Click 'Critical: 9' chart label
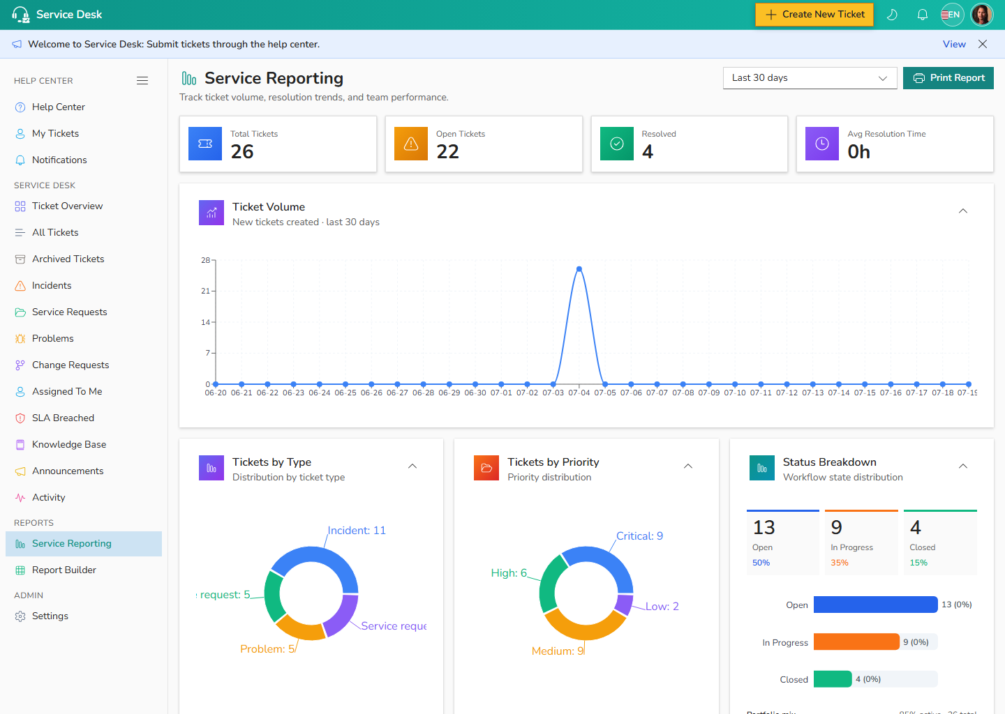Screen dimensions: 1005x714 coord(639,536)
